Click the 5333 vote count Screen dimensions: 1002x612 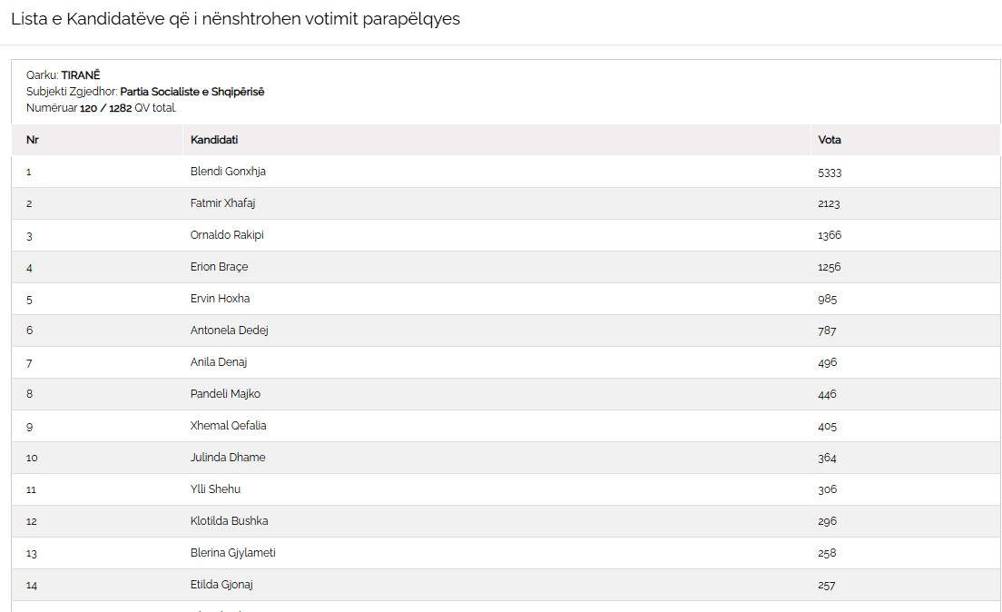[830, 172]
